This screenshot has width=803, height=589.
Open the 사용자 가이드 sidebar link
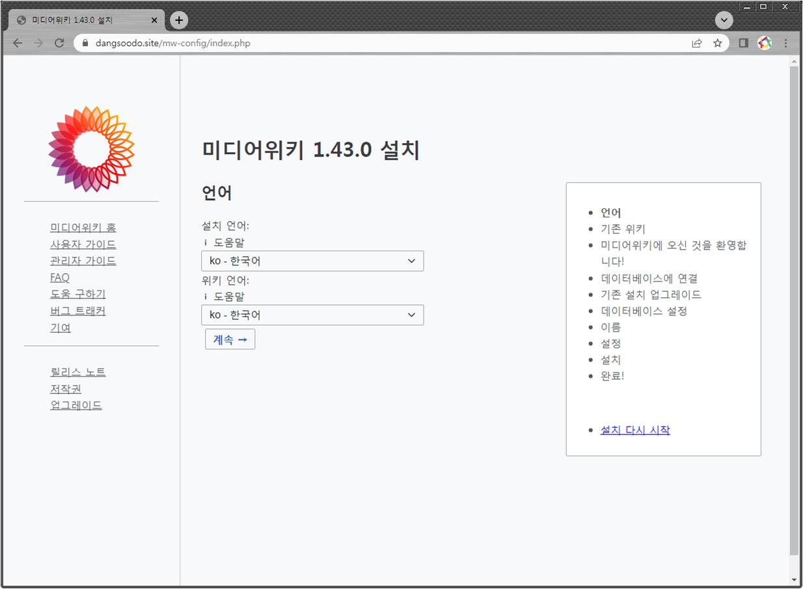[83, 244]
